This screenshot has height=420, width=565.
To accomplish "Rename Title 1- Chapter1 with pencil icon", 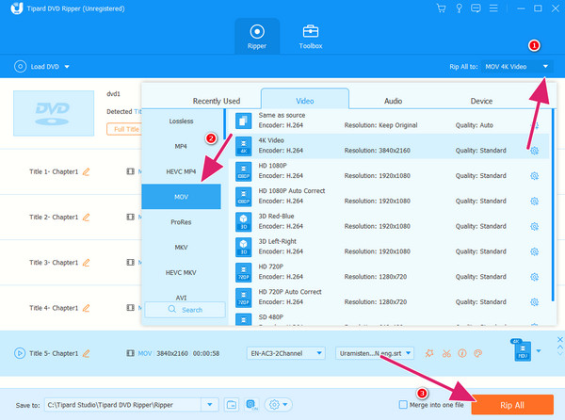I will pyautogui.click(x=86, y=171).
